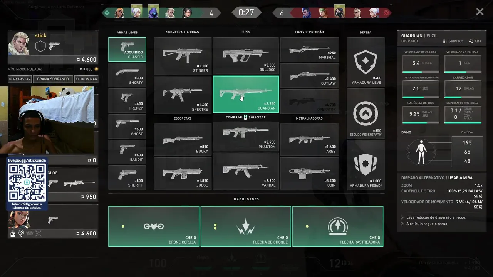Buy the Outlaw sniper rifle
Image resolution: width=493 pixels, height=277 pixels.
(x=310, y=76)
